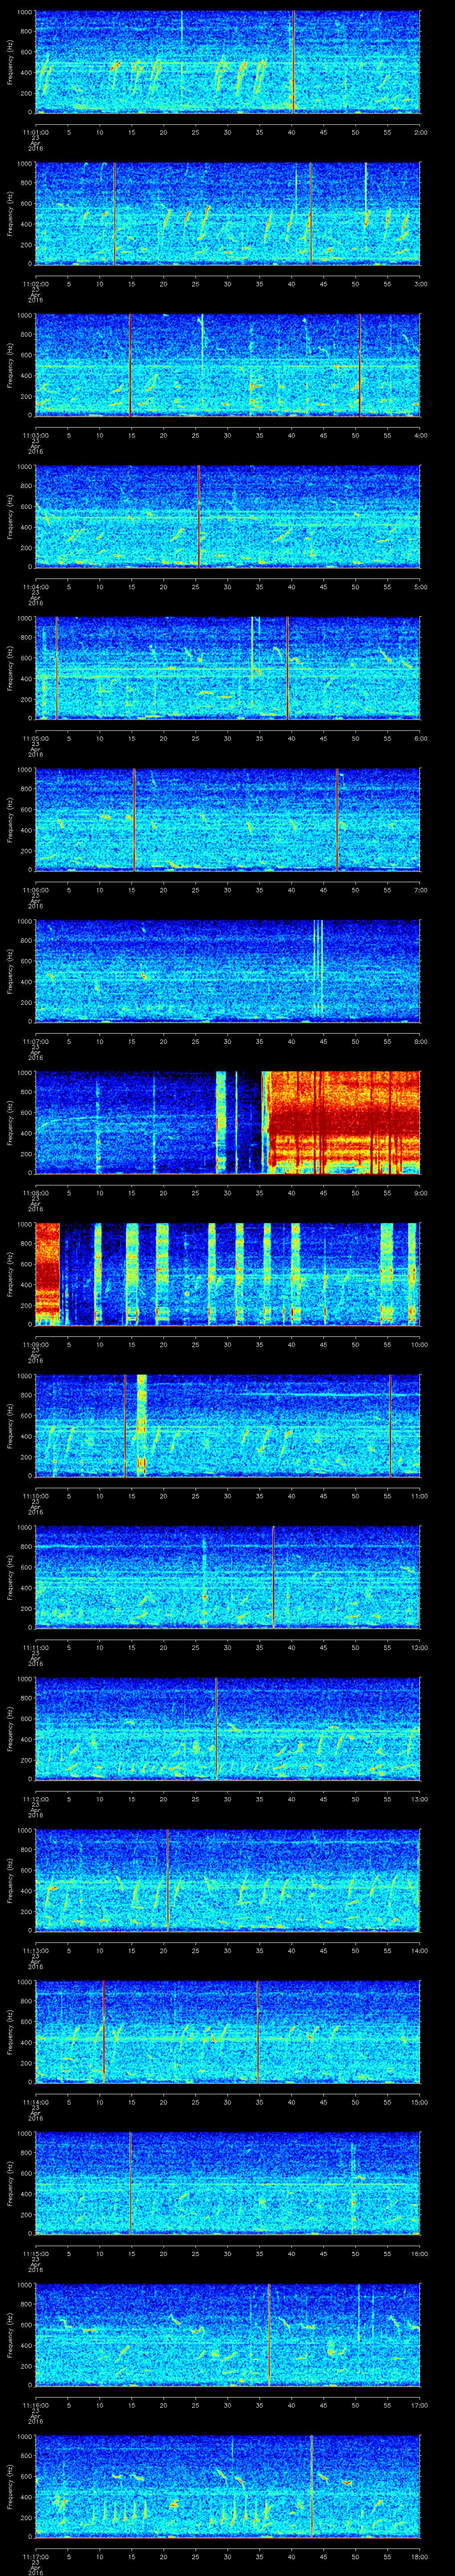Select the 11:07:00 time label
The height and width of the screenshot is (2576, 455).
pyautogui.click(x=35, y=1041)
